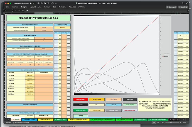192x127 pixels.
Task: Cancel formula entry with the X icon
Action: (16, 11)
